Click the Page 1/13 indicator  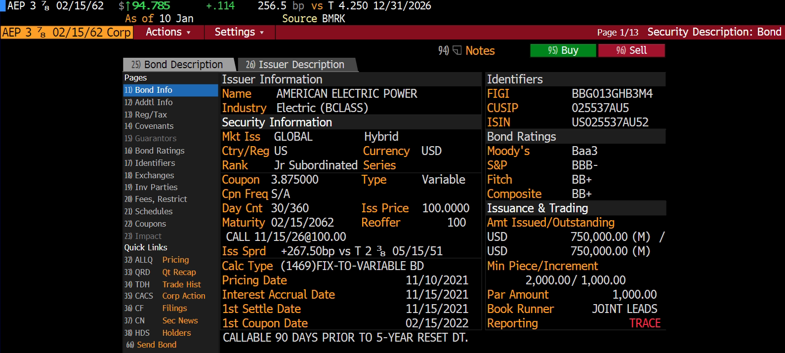click(618, 32)
